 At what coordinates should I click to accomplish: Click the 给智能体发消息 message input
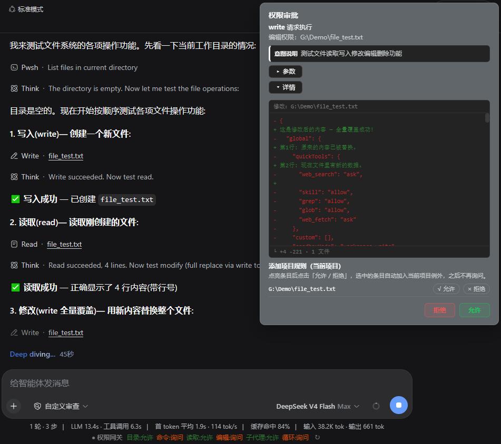pyautogui.click(x=207, y=383)
